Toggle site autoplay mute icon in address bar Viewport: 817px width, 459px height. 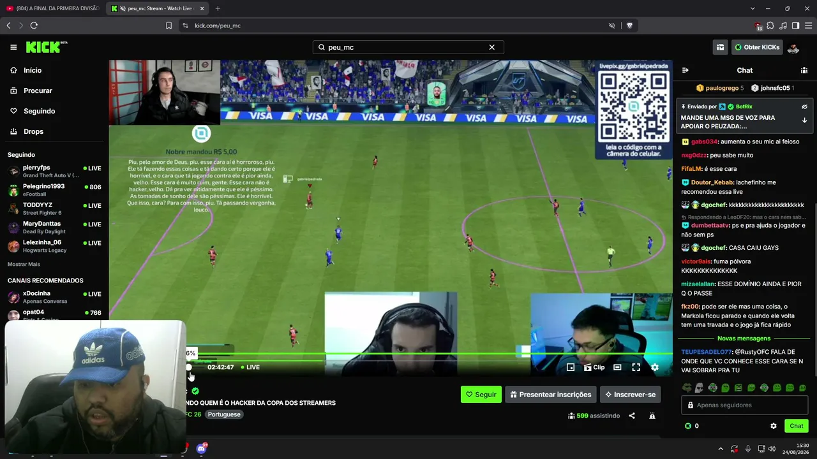(x=611, y=25)
